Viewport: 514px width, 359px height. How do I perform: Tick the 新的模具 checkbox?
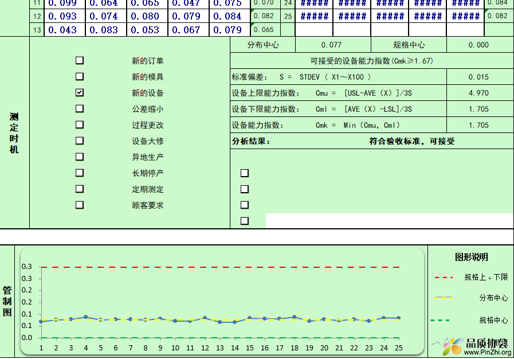79,76
